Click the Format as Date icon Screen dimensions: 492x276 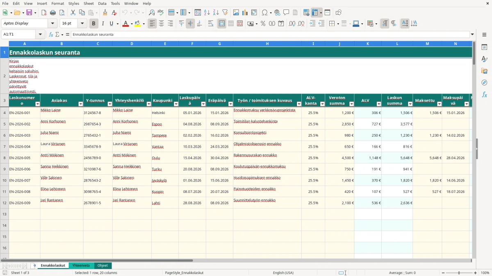point(281,24)
